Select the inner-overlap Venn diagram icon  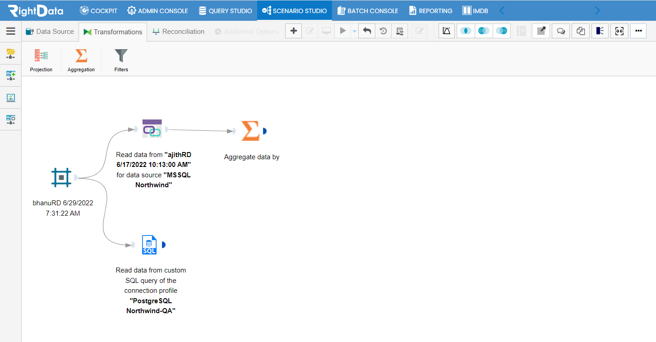466,31
